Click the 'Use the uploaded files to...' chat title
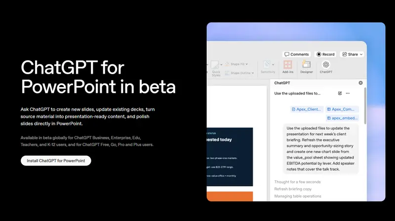 pyautogui.click(x=297, y=93)
